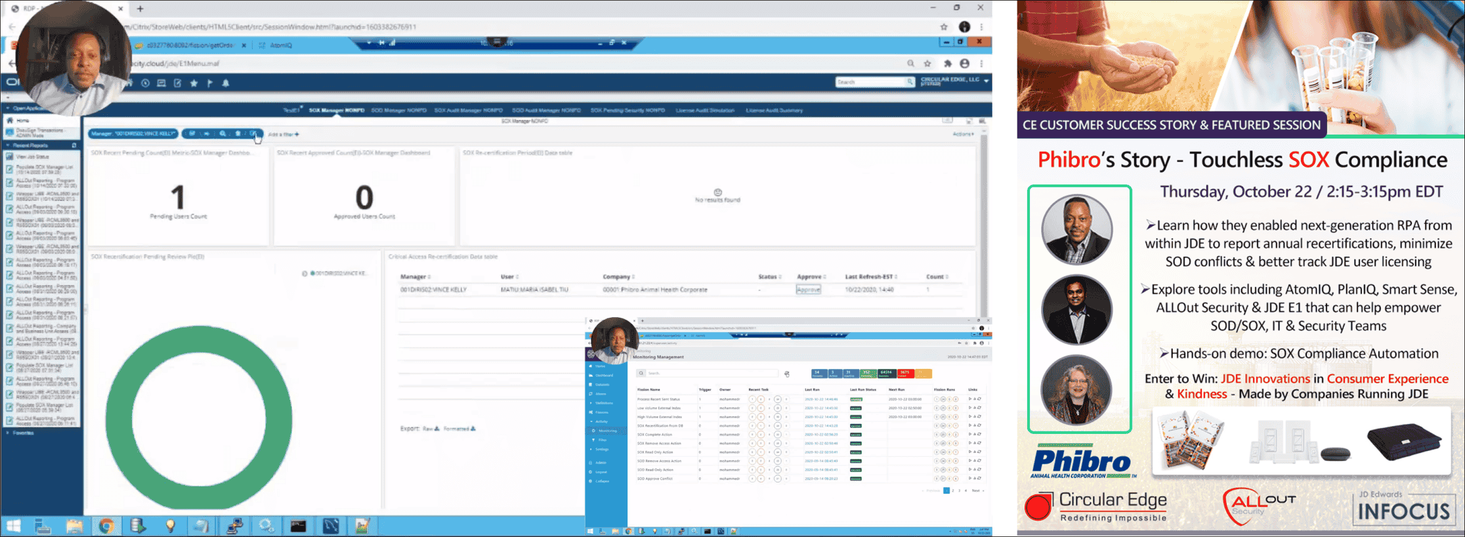The image size is (1465, 537).
Task: Open the command prompt from the taskbar
Action: click(x=298, y=526)
